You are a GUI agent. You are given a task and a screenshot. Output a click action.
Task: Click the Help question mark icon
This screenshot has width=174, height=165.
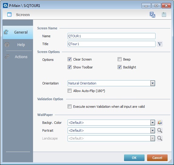7,45
